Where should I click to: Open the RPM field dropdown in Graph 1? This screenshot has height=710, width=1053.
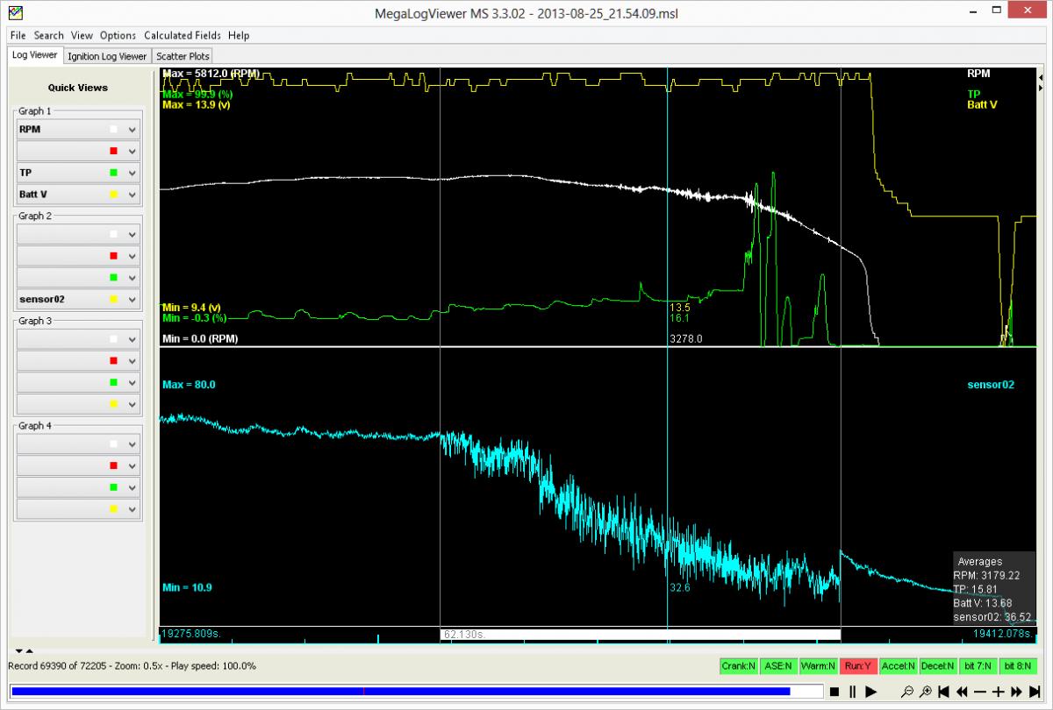[133, 130]
